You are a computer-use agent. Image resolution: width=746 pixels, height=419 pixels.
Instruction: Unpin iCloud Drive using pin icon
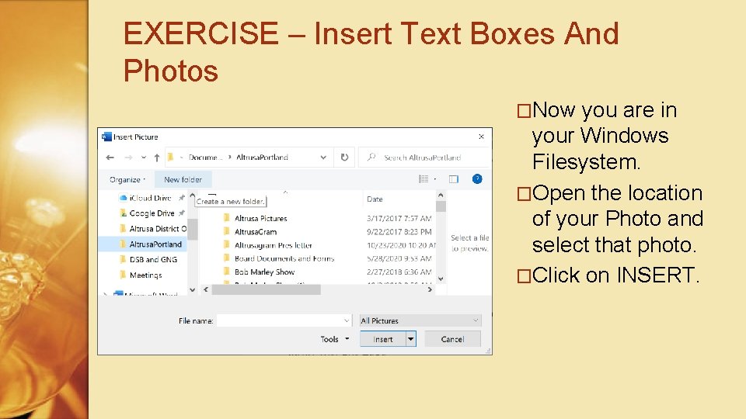181,198
